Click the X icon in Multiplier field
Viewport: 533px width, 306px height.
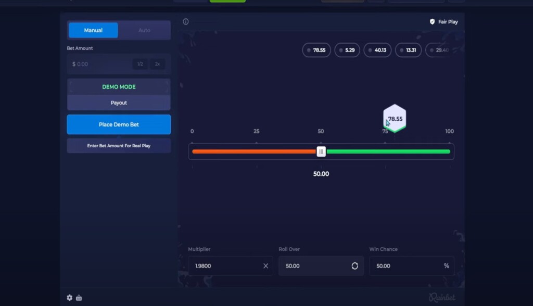[x=265, y=266]
